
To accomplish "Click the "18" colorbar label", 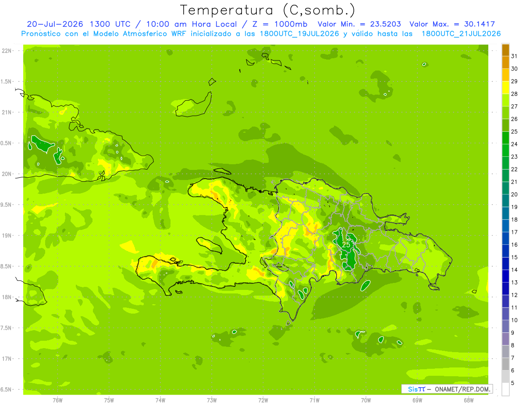I will coord(515,219).
